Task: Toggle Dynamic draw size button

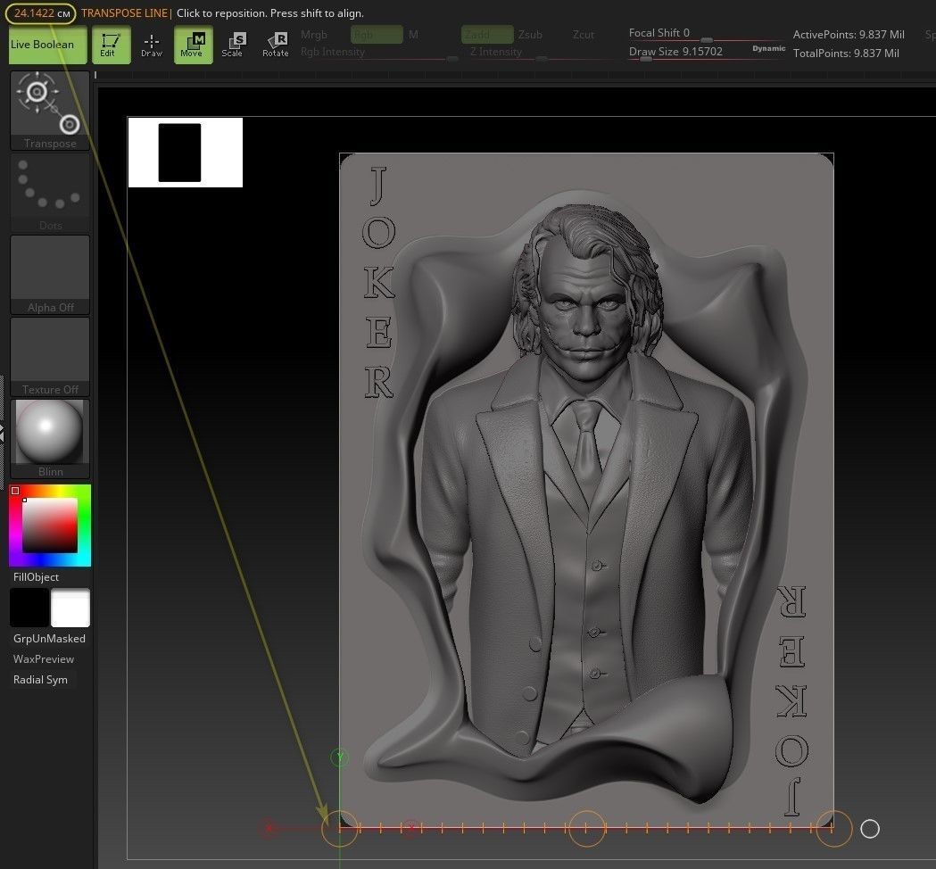Action: click(x=769, y=49)
